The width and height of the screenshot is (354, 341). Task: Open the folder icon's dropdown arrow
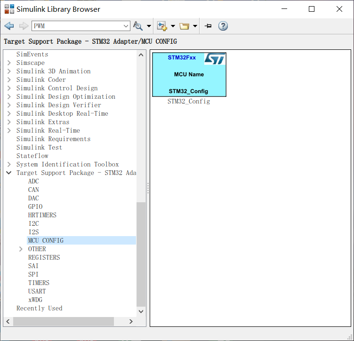[x=195, y=26]
